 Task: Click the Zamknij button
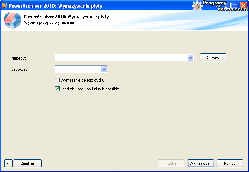(x=27, y=163)
